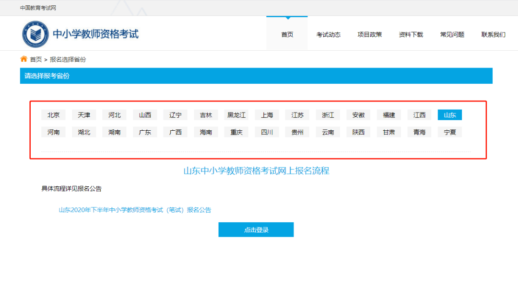The height and width of the screenshot is (295, 518).
Task: Select the 上海 province button
Action: [x=267, y=115]
